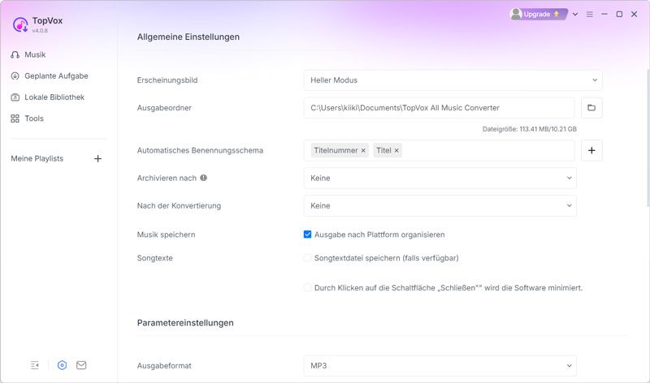Click the Parametereinstellungen heading

coord(185,323)
